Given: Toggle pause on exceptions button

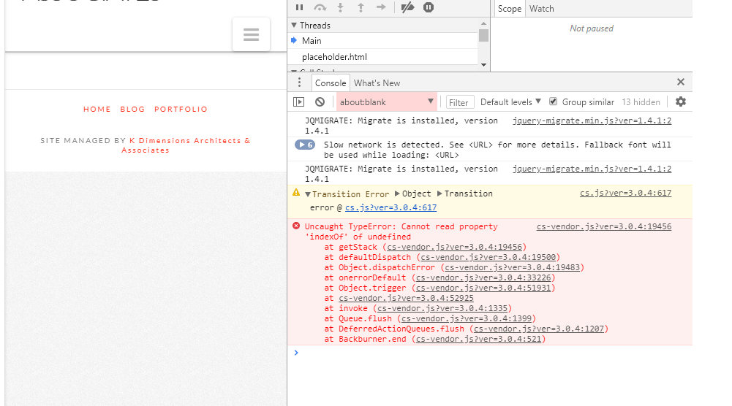Looking at the screenshot, I should click(x=429, y=7).
